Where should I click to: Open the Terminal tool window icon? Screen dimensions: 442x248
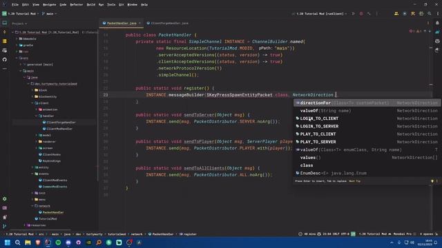[x=5, y=208]
